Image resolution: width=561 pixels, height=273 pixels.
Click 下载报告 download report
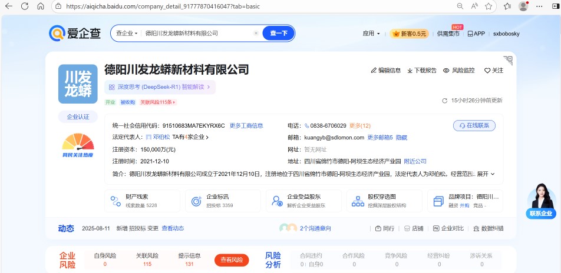422,71
